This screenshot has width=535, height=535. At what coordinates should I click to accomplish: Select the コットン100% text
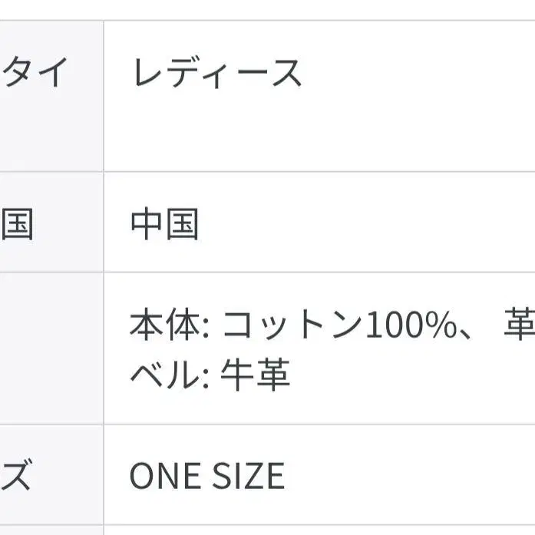(x=339, y=324)
